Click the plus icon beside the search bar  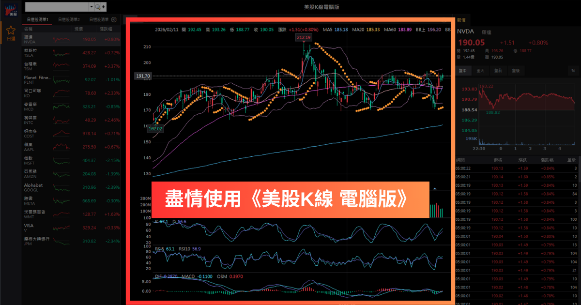(x=104, y=7)
